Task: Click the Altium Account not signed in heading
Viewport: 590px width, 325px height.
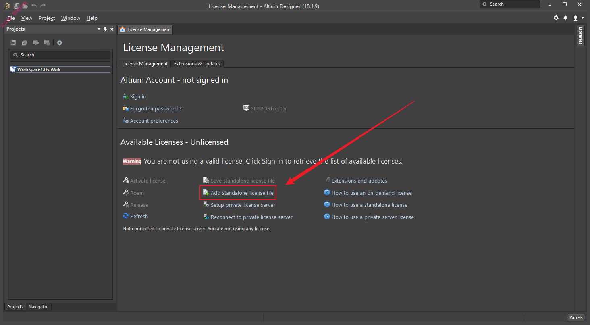Action: (x=174, y=80)
